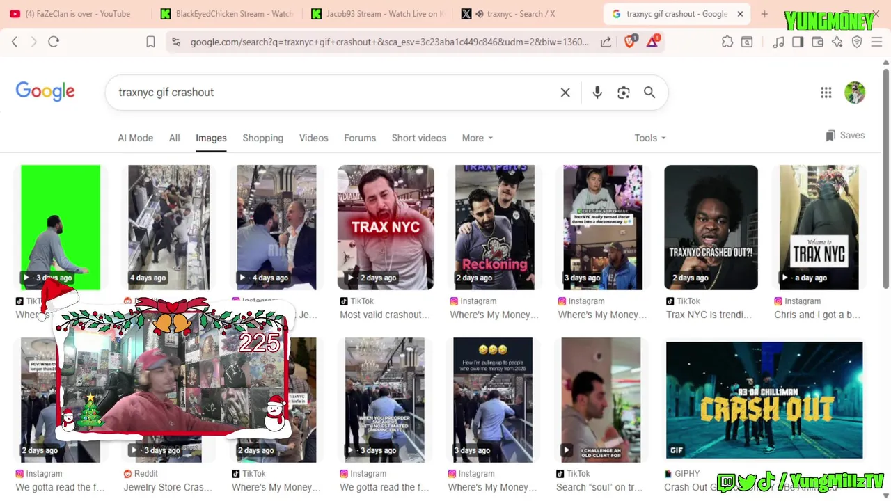
Task: Open 'Jewelry Store Cras...' Reddit result
Action: click(168, 487)
